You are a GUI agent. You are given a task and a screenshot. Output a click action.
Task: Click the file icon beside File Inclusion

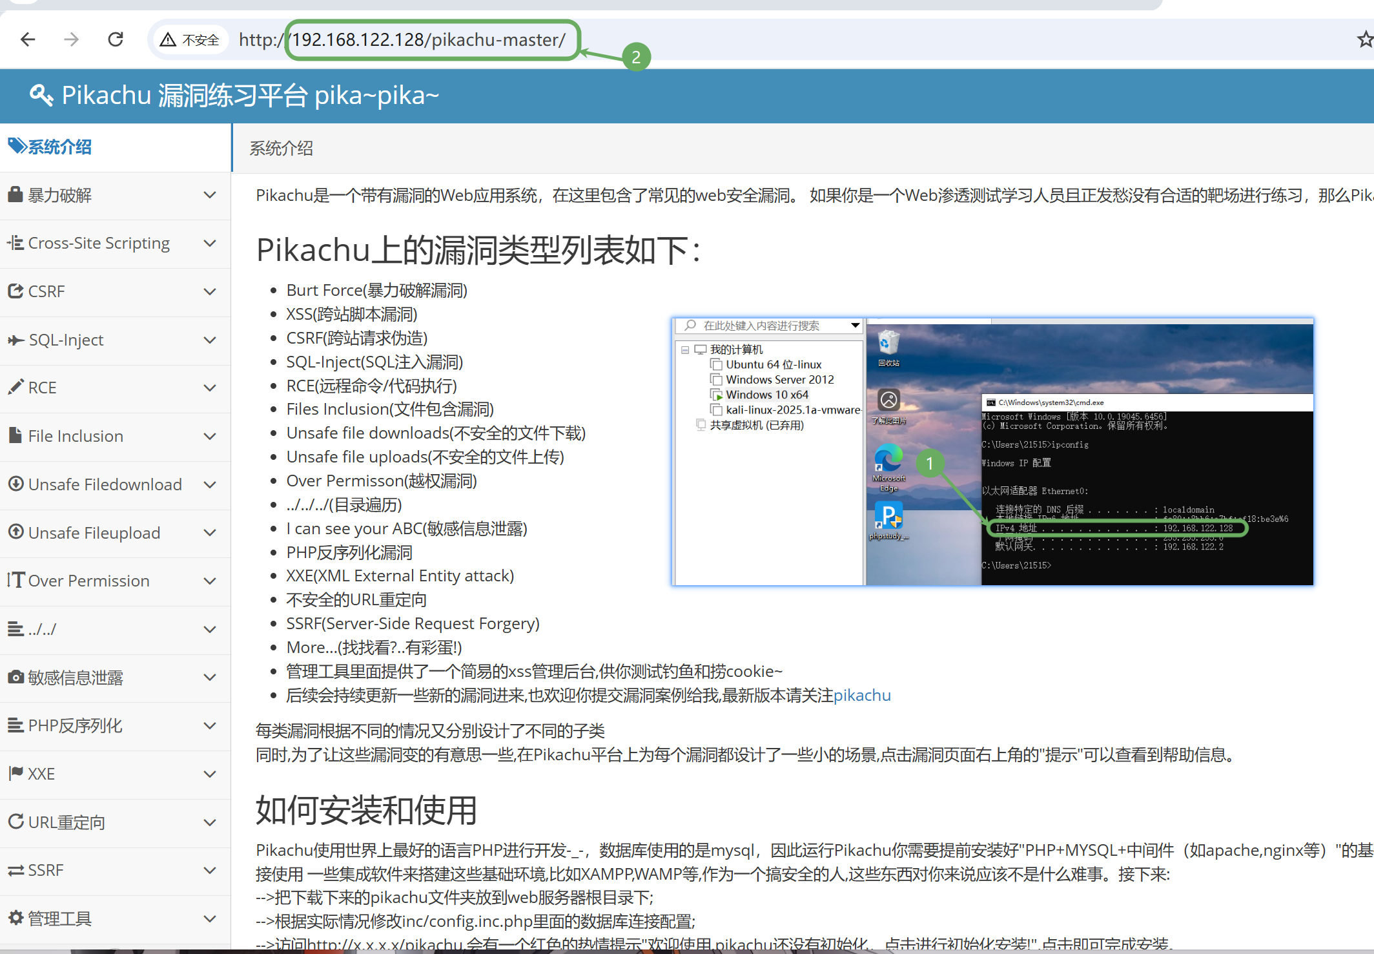[x=15, y=435]
